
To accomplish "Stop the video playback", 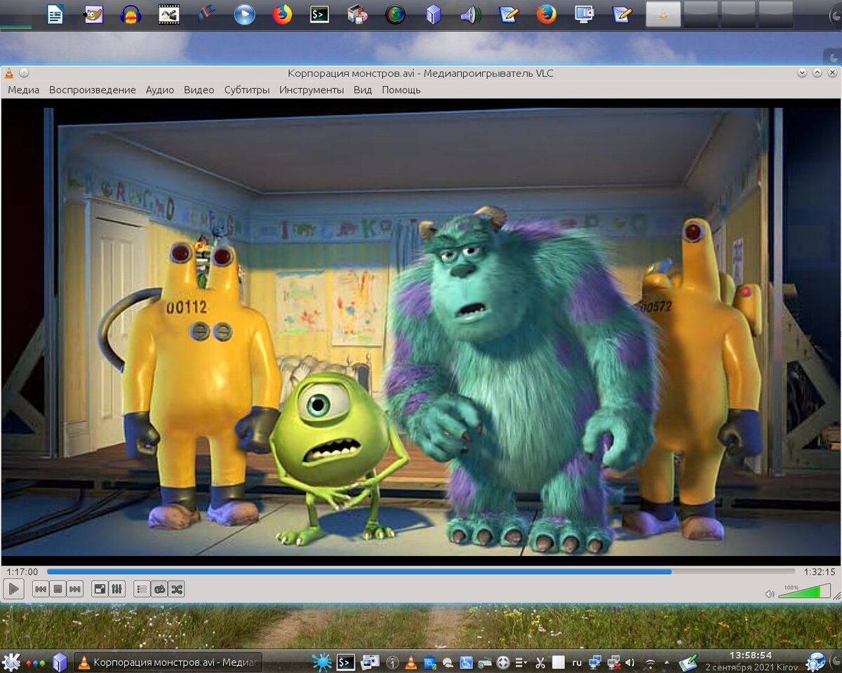I will [x=58, y=589].
